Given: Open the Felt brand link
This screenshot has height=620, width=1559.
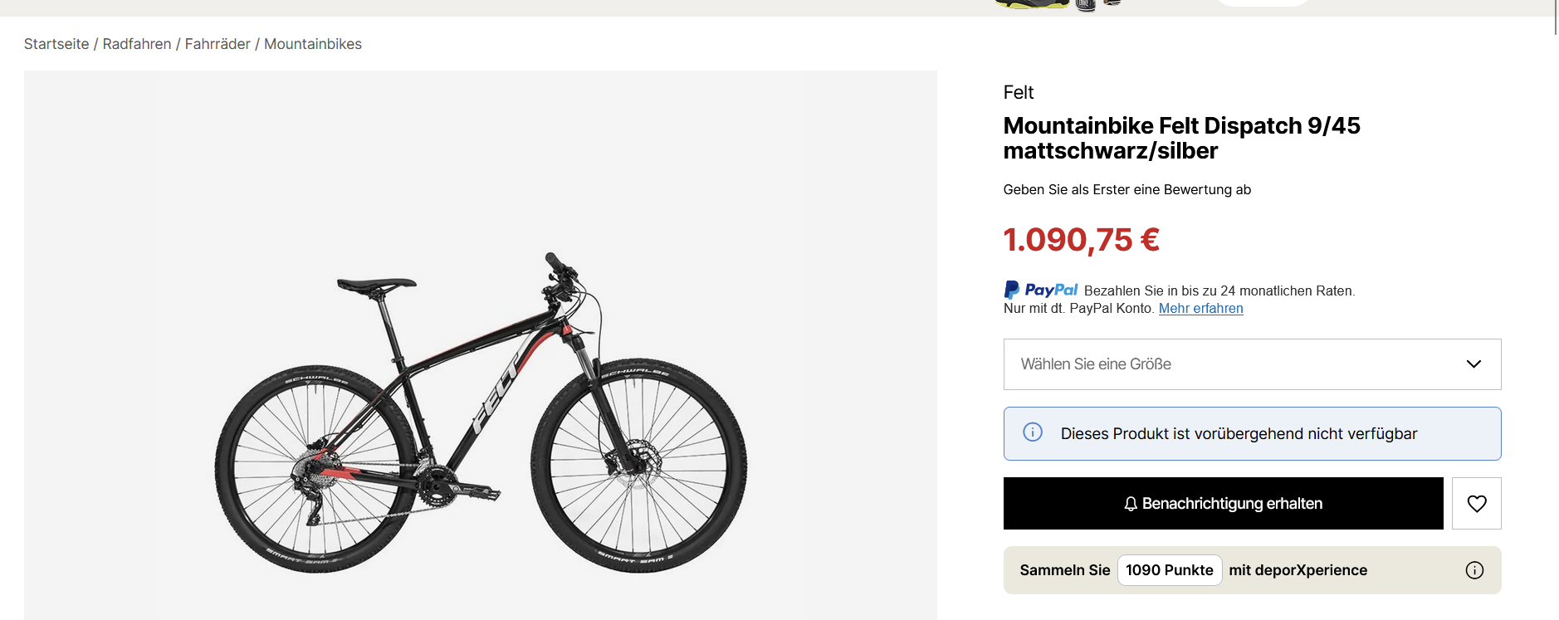Looking at the screenshot, I should (x=1019, y=92).
